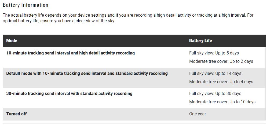
Task: Click the Default mode row label
Action: [x=87, y=74]
